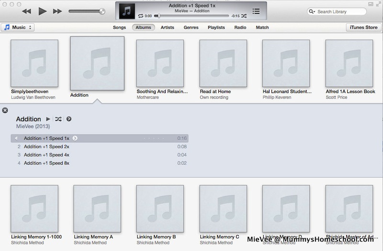The height and width of the screenshot is (251, 383).
Task: Shuffle the Addition album via its shuffle icon
Action: 58,119
